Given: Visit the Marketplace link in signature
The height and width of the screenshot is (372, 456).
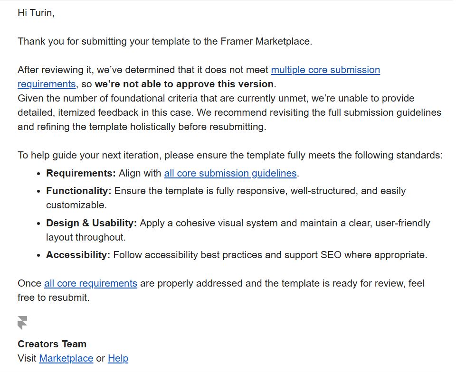Looking at the screenshot, I should tap(66, 358).
